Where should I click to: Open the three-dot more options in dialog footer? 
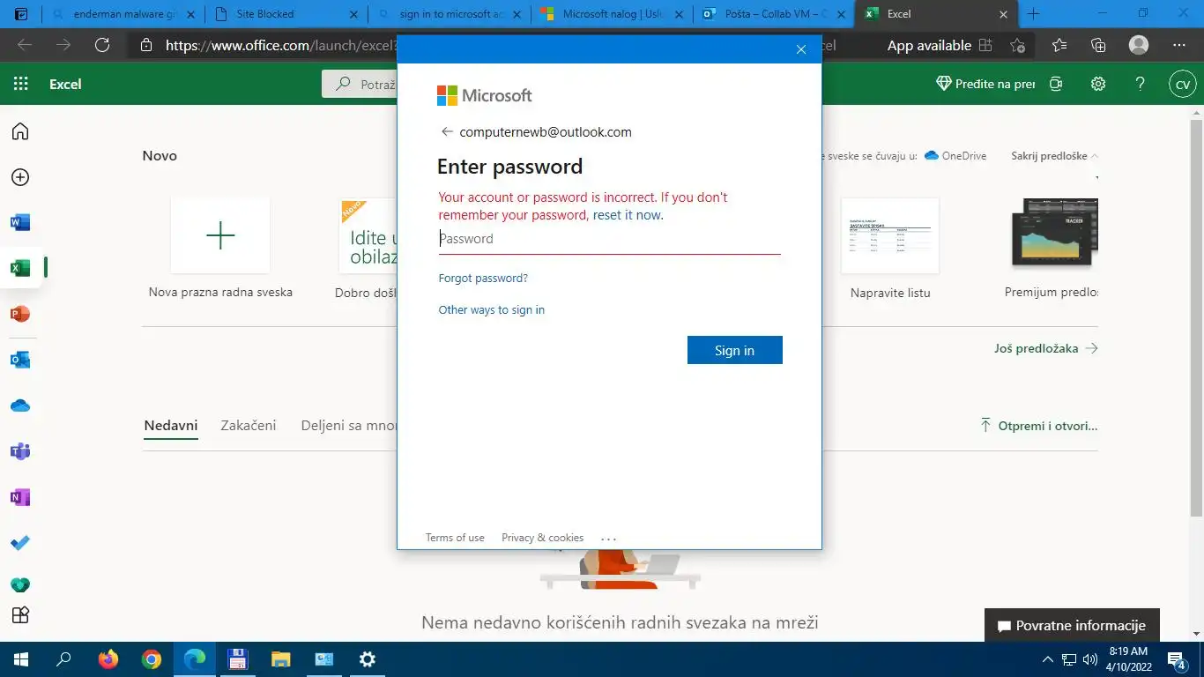608,538
